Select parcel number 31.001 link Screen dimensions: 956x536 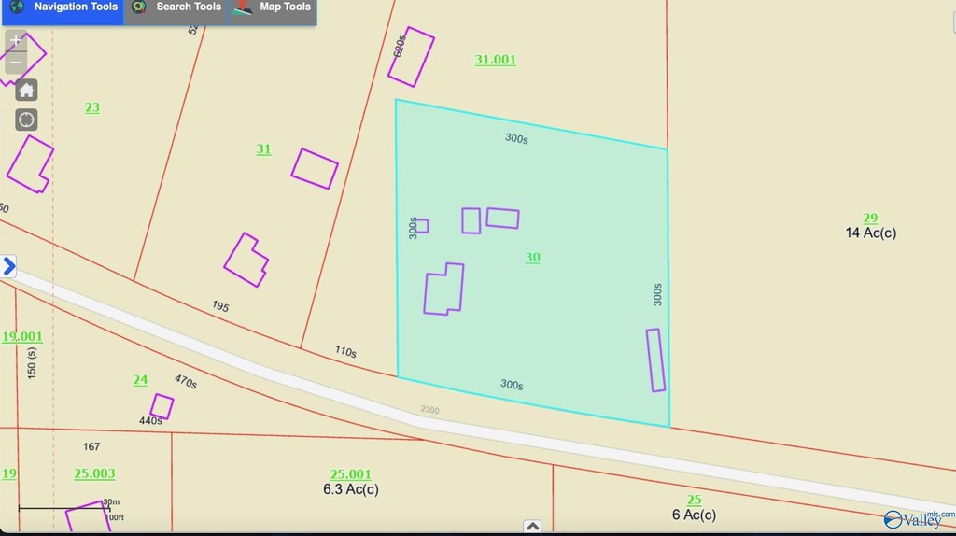[495, 60]
